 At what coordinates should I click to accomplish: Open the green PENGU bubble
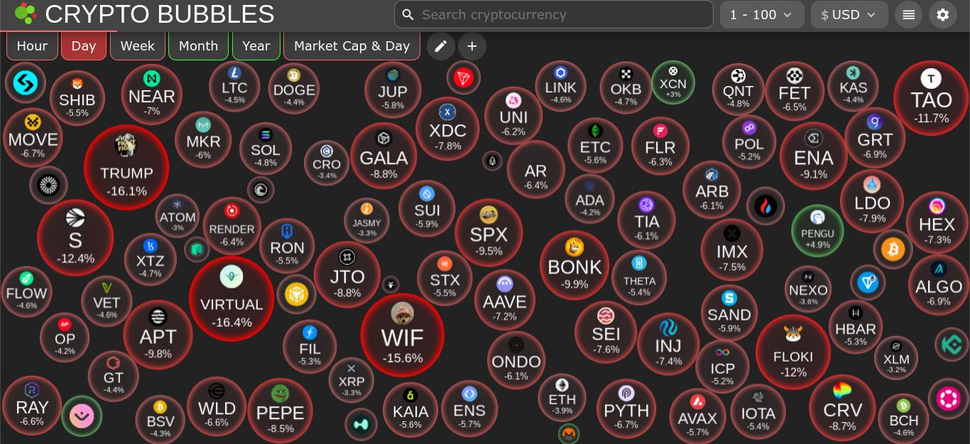tap(817, 231)
